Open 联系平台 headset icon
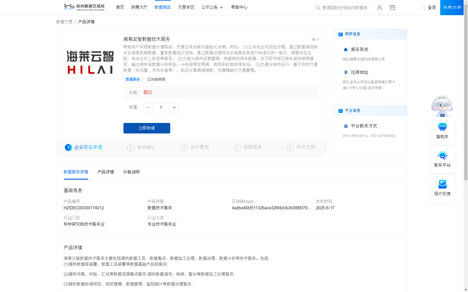 (442, 155)
